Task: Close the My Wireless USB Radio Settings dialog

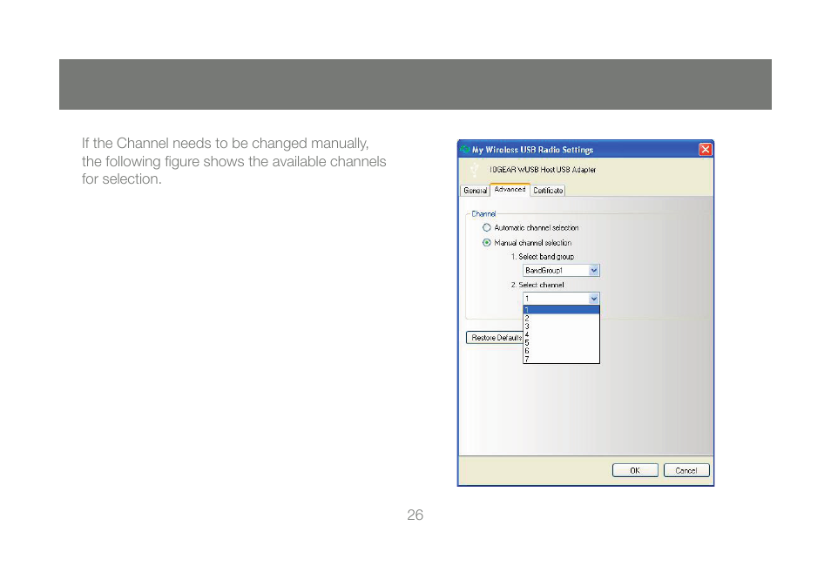Action: point(705,150)
